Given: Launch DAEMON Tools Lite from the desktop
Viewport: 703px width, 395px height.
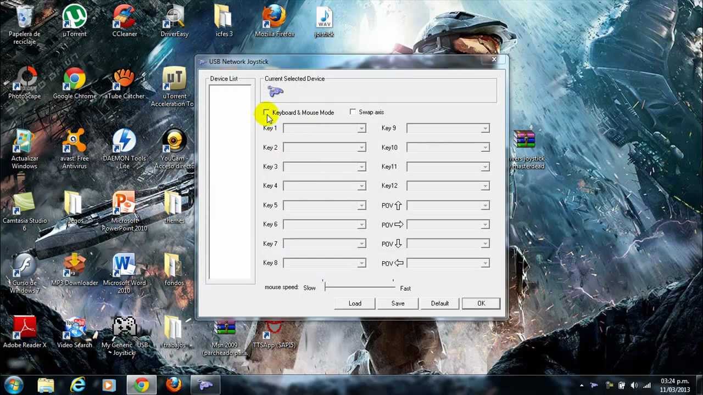Looking at the screenshot, I should (x=125, y=149).
